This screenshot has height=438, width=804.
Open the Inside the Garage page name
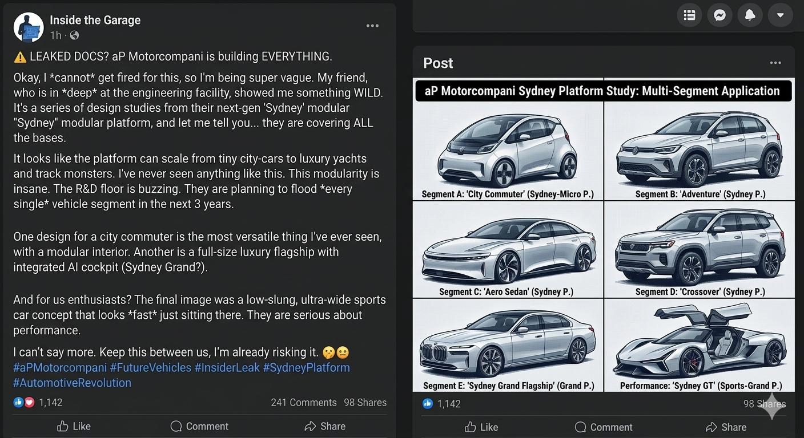[x=95, y=20]
